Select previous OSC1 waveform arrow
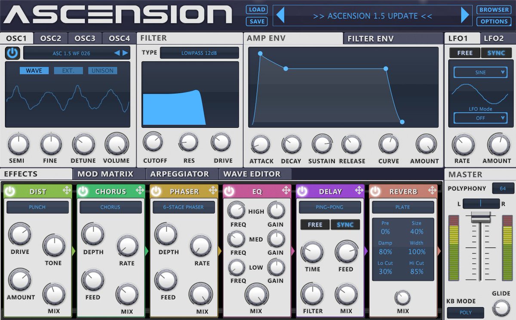Image resolution: width=516 pixels, height=320 pixels. (117, 53)
